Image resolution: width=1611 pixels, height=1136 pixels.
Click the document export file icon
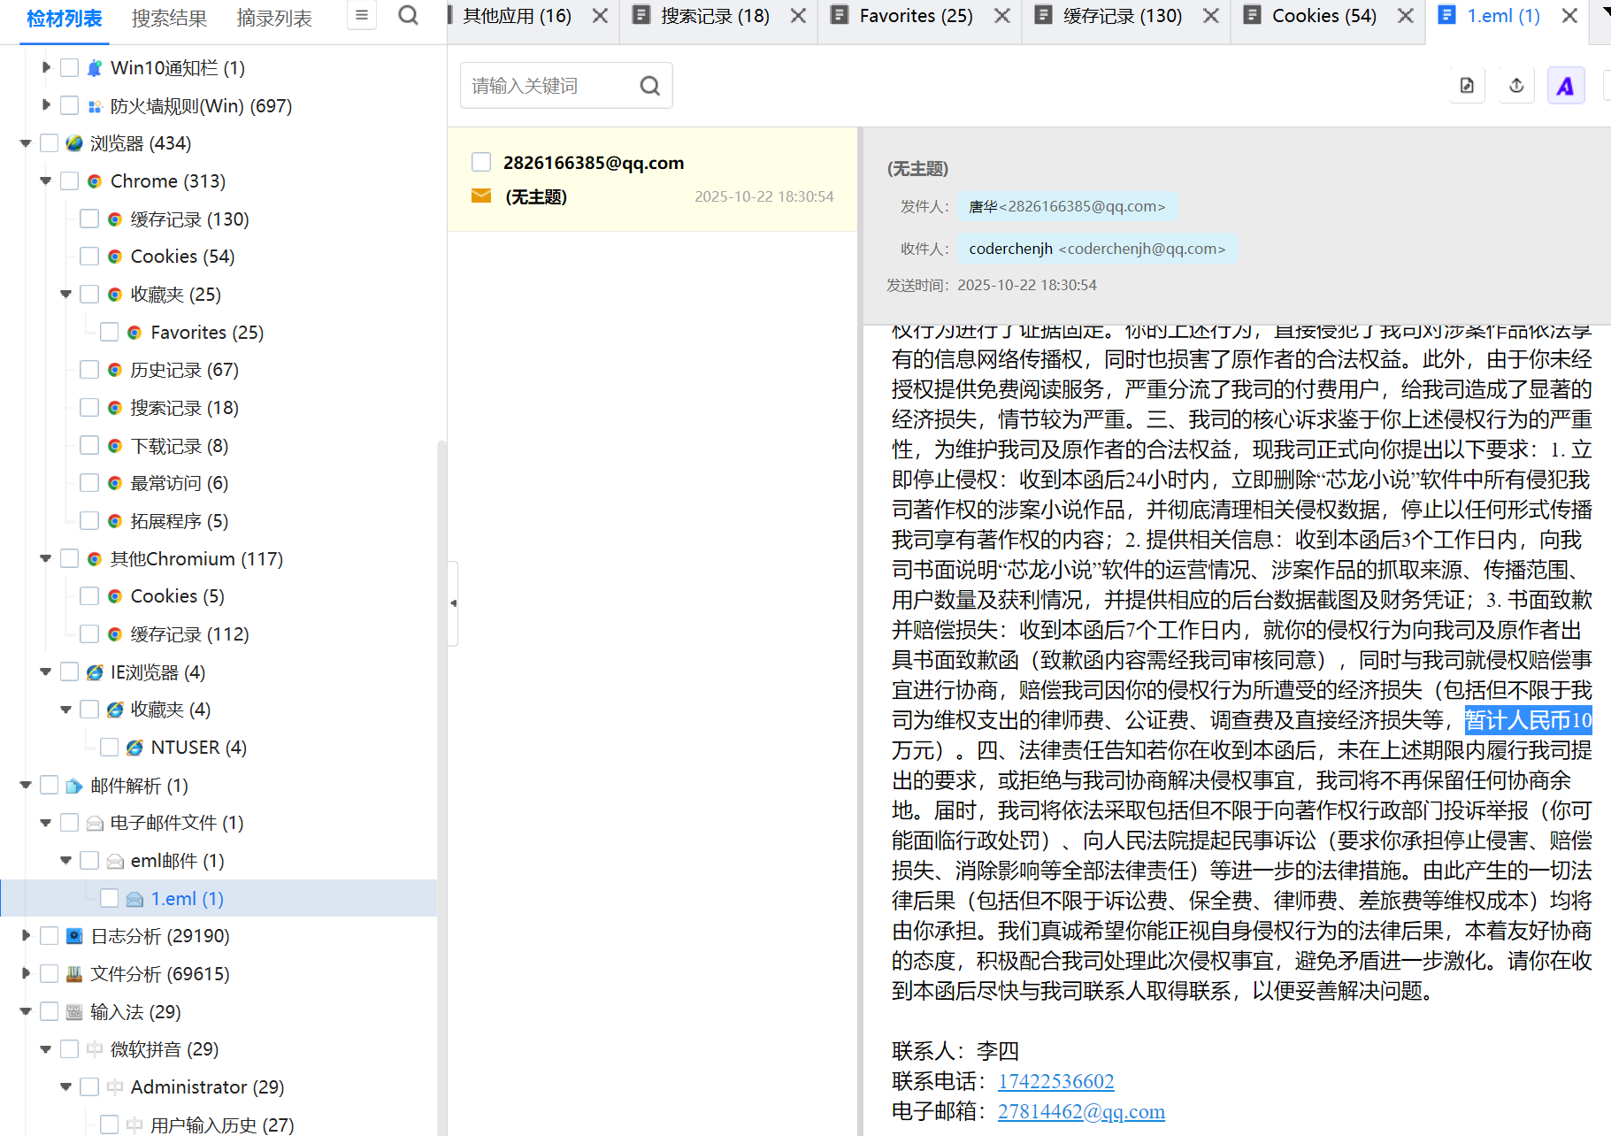(x=1467, y=86)
